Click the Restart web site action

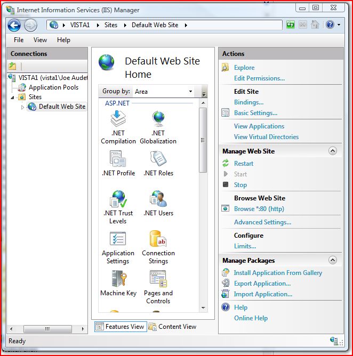click(244, 164)
